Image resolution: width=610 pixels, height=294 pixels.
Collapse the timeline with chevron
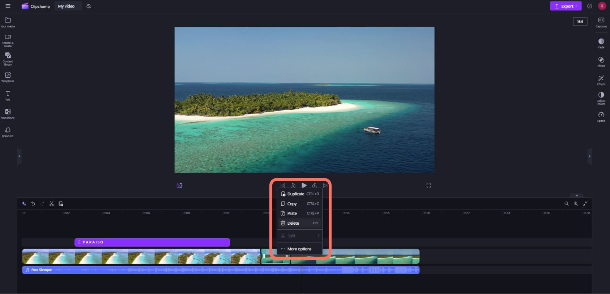pyautogui.click(x=577, y=195)
